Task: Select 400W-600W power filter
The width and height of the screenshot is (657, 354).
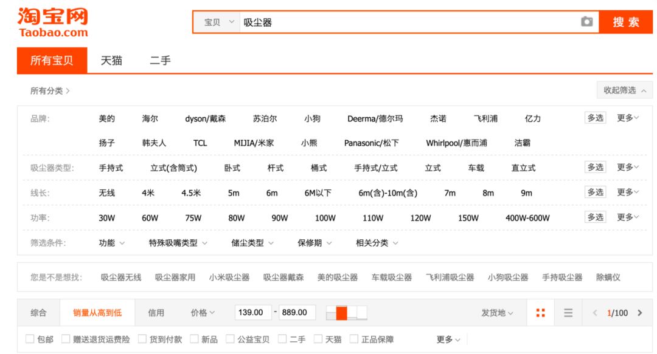Action: [x=527, y=218]
